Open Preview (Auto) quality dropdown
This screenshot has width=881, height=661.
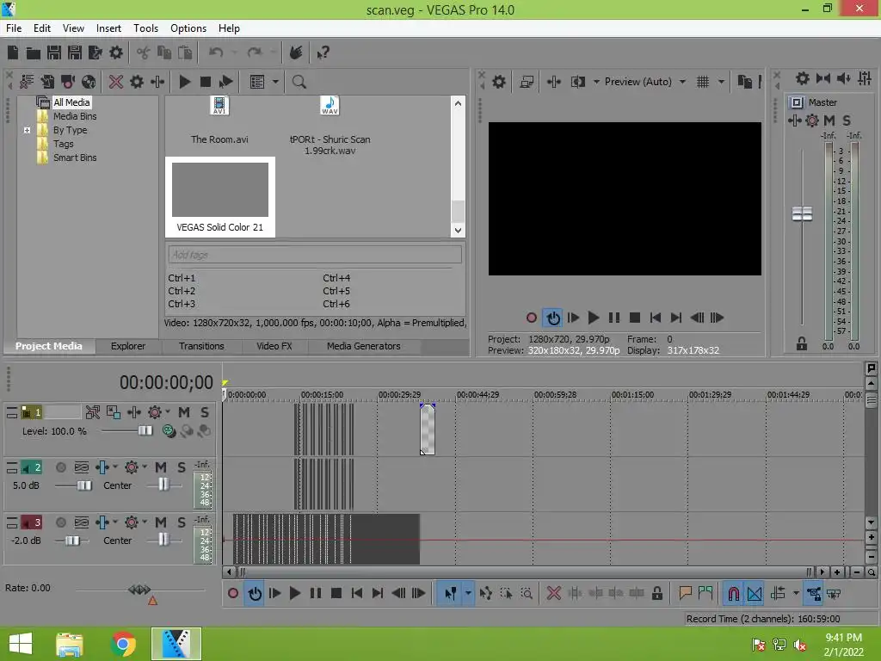[682, 82]
